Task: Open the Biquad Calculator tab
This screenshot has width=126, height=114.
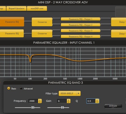Action: point(16,9)
